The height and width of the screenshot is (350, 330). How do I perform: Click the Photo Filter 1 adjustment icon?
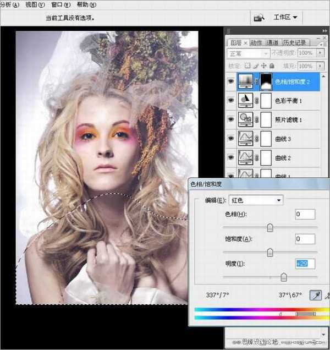click(x=245, y=119)
